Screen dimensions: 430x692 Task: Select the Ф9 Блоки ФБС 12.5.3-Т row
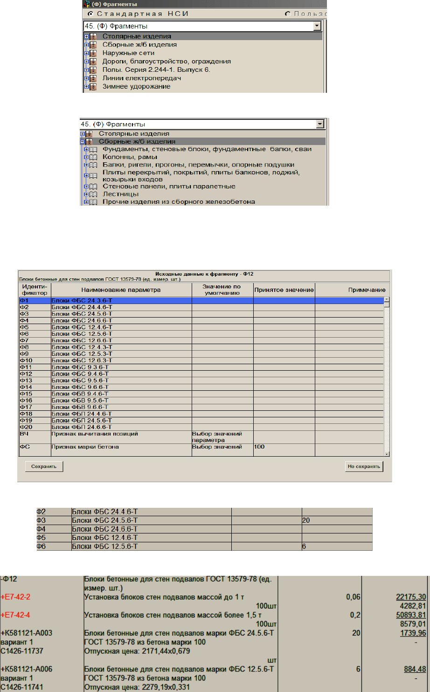click(x=201, y=354)
